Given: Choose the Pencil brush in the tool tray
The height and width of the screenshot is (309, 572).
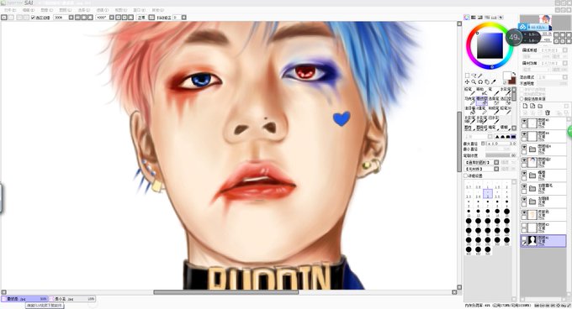Looking at the screenshot, I should pyautogui.click(x=469, y=91).
